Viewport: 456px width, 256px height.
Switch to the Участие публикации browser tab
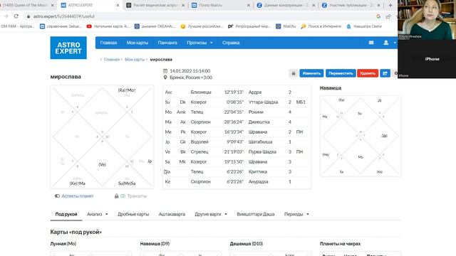coord(351,5)
